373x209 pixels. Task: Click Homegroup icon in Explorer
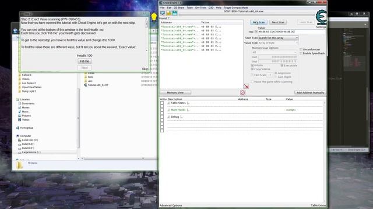pyautogui.click(x=17, y=128)
